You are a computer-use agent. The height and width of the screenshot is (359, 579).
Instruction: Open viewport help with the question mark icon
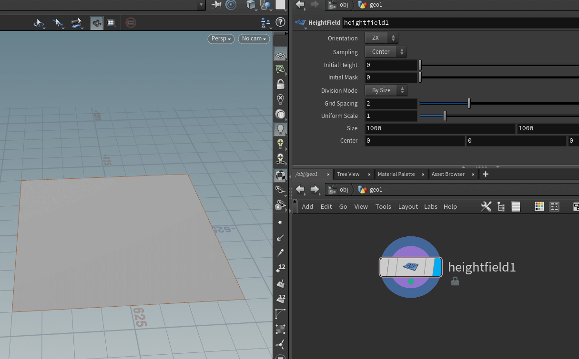click(281, 22)
